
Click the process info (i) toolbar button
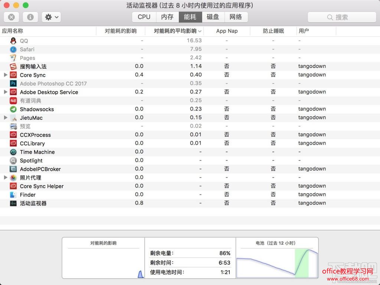(x=30, y=17)
